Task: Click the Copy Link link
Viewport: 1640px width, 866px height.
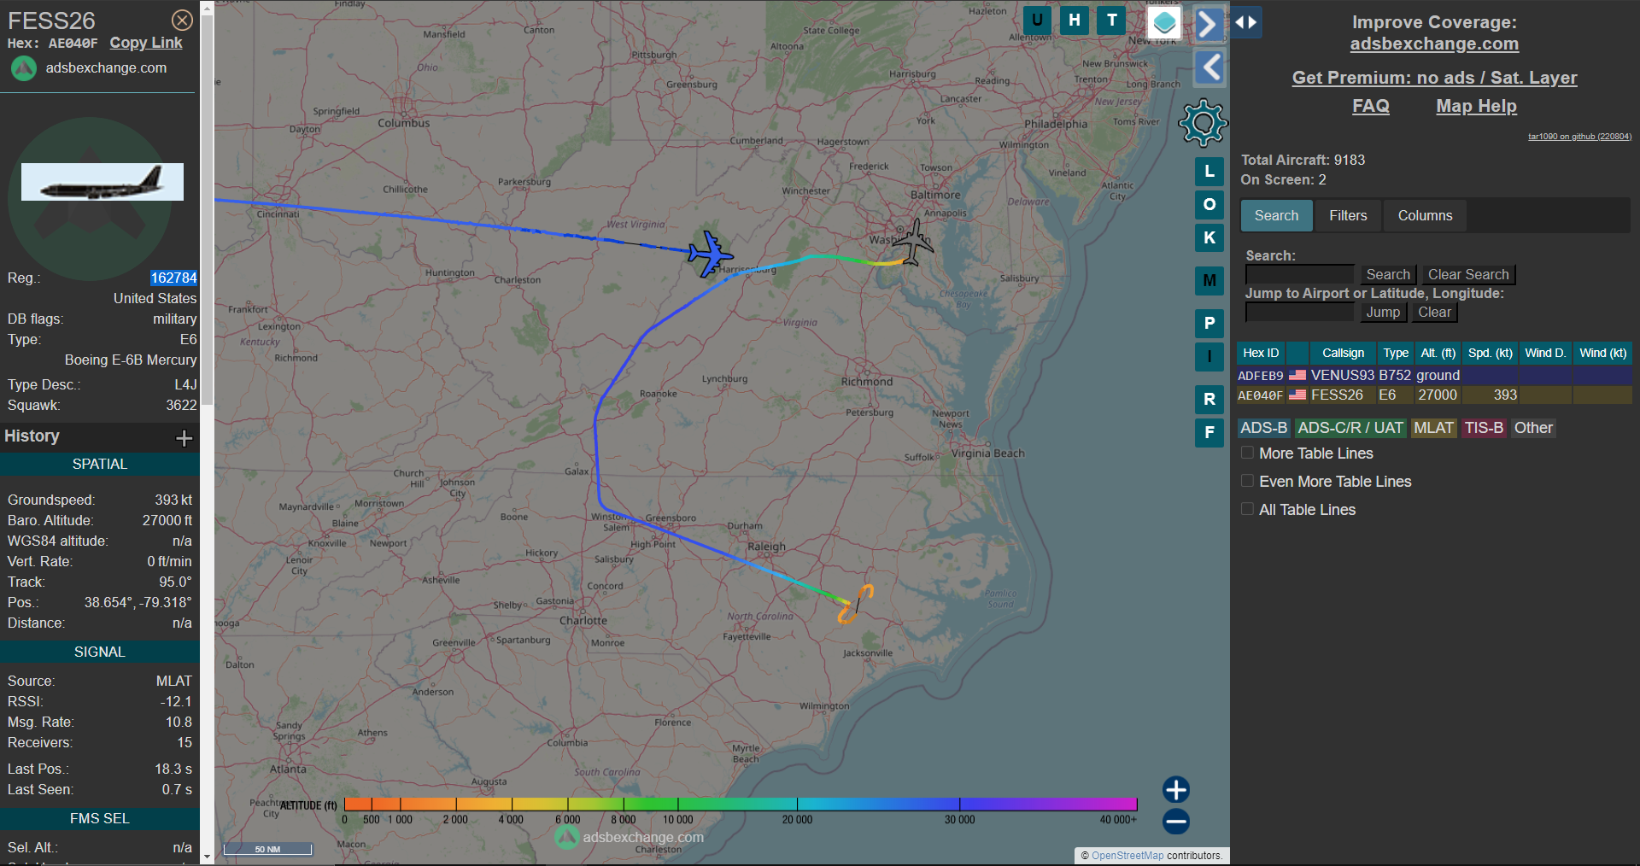Action: point(146,43)
